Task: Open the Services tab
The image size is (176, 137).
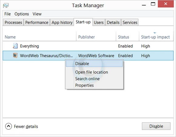Action: point(130,22)
